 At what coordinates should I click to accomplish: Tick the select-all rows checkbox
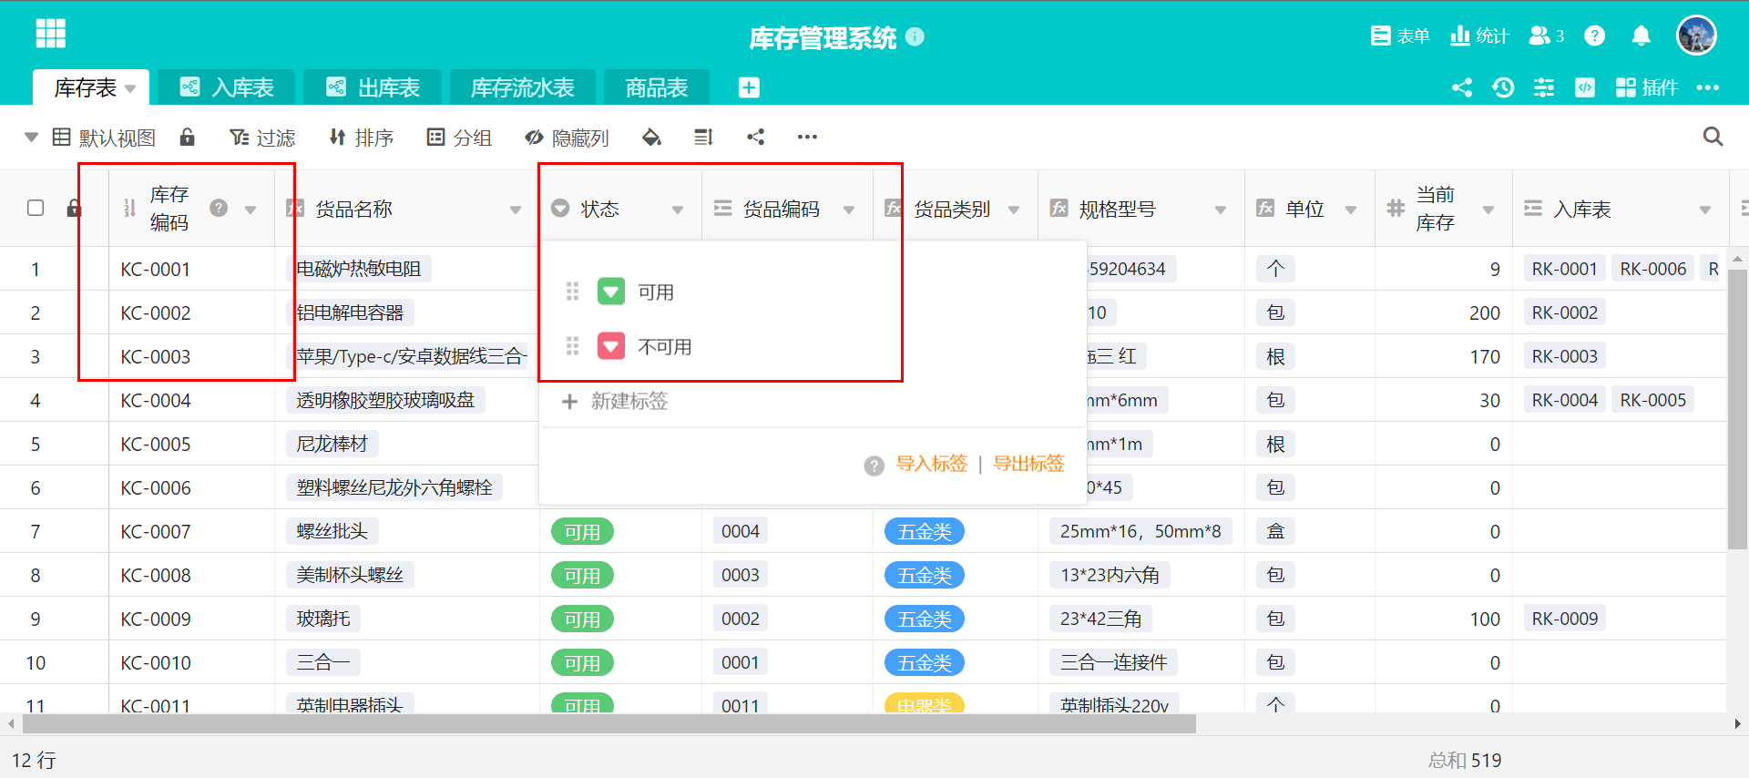pyautogui.click(x=36, y=208)
